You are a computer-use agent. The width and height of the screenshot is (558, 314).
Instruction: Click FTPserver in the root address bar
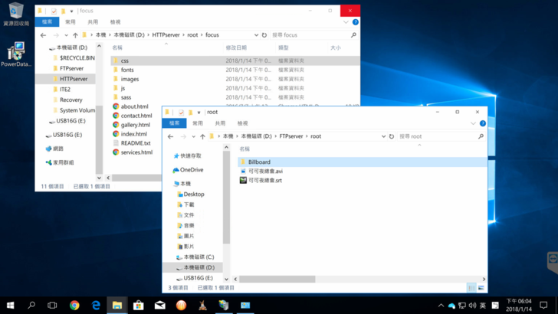tap(289, 136)
